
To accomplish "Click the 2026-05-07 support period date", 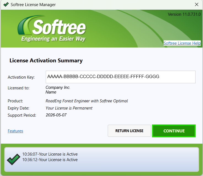I will [56, 115].
